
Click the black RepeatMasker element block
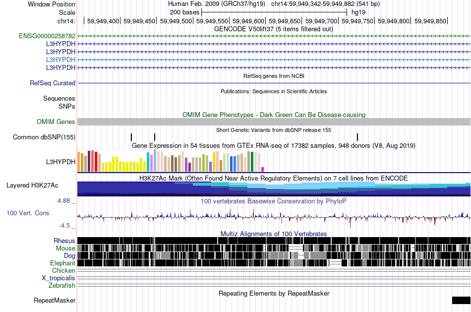[461, 300]
